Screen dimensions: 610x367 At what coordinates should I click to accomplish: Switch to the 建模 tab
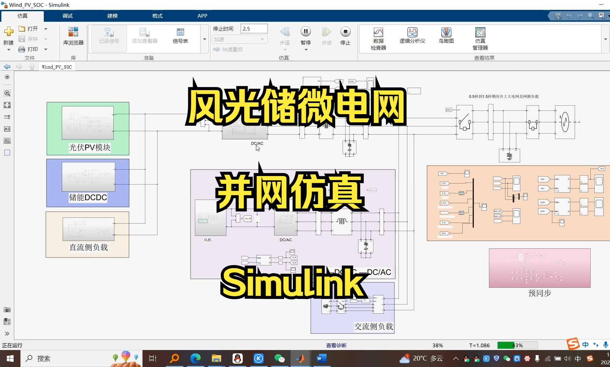(x=112, y=16)
